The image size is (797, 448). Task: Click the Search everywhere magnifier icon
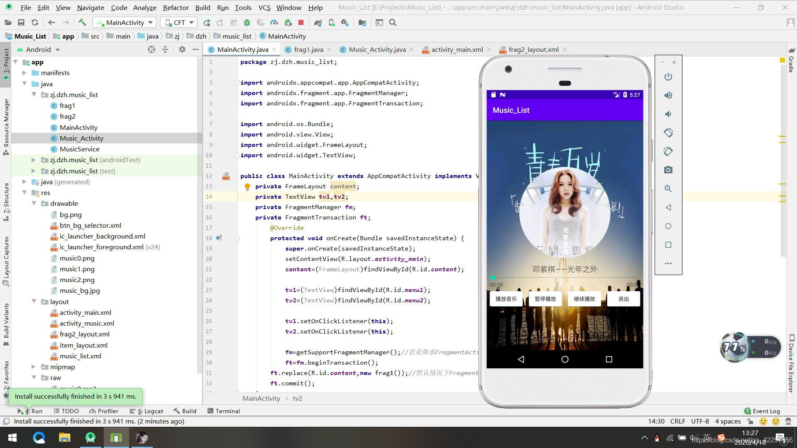click(392, 22)
